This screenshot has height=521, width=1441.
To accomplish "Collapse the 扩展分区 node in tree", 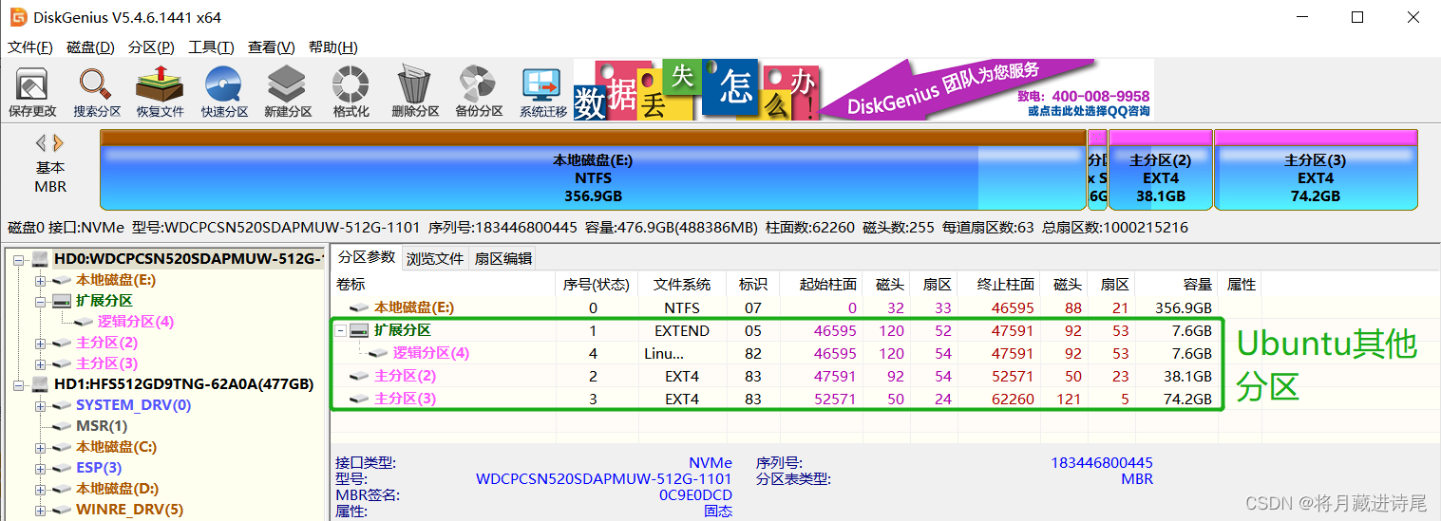I will pyautogui.click(x=40, y=301).
